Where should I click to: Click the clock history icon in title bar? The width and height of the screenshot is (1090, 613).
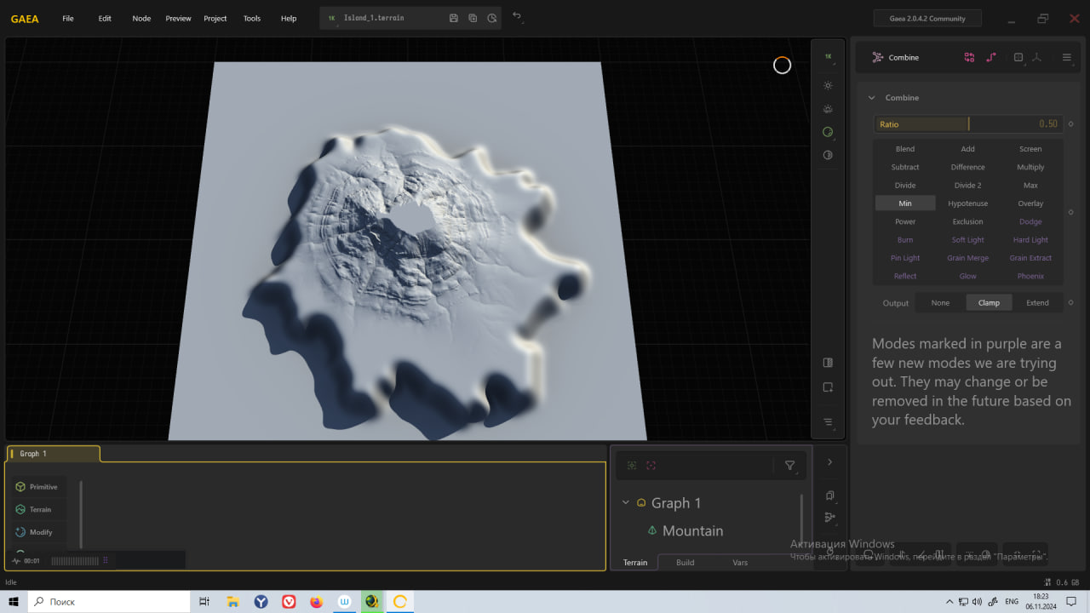tap(492, 18)
